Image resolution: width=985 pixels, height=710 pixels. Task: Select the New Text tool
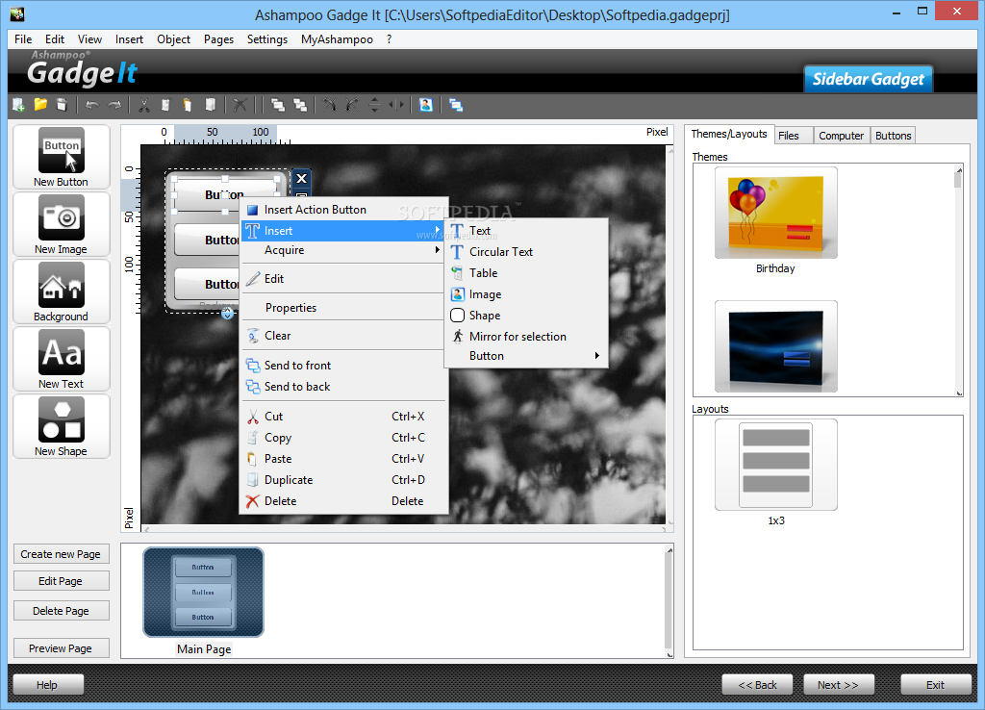coord(62,359)
